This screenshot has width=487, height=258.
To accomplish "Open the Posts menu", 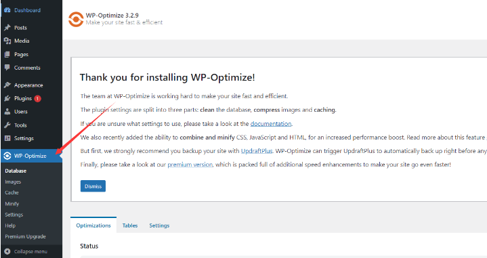I will click(20, 28).
